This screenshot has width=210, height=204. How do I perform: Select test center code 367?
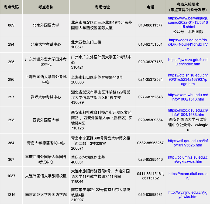(x=11, y=159)
